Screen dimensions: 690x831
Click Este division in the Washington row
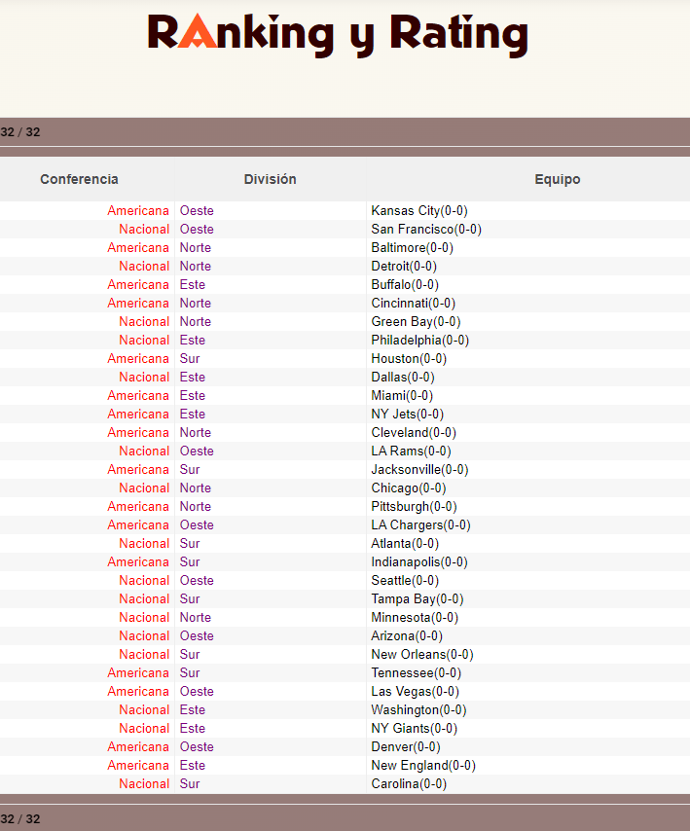(x=193, y=709)
